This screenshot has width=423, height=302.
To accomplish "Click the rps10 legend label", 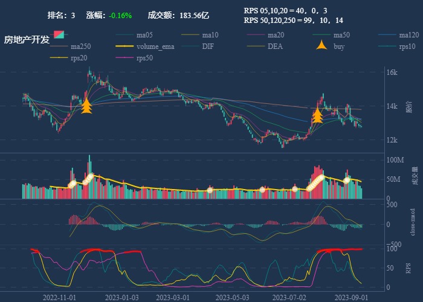I will 408,47.
